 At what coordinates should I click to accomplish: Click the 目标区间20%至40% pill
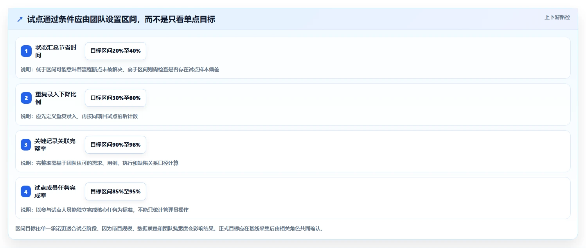pyautogui.click(x=115, y=51)
